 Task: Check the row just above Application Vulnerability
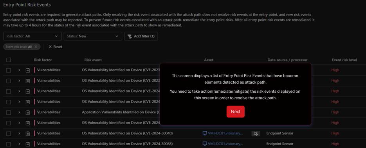(x=9, y=102)
